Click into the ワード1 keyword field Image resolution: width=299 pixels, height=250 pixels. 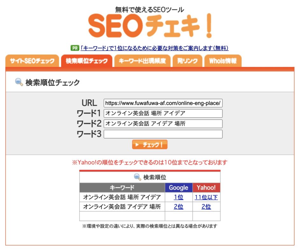tap(163, 113)
